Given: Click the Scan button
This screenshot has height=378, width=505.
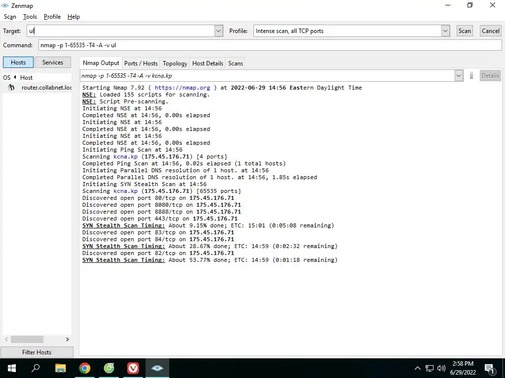Looking at the screenshot, I should click(x=465, y=31).
